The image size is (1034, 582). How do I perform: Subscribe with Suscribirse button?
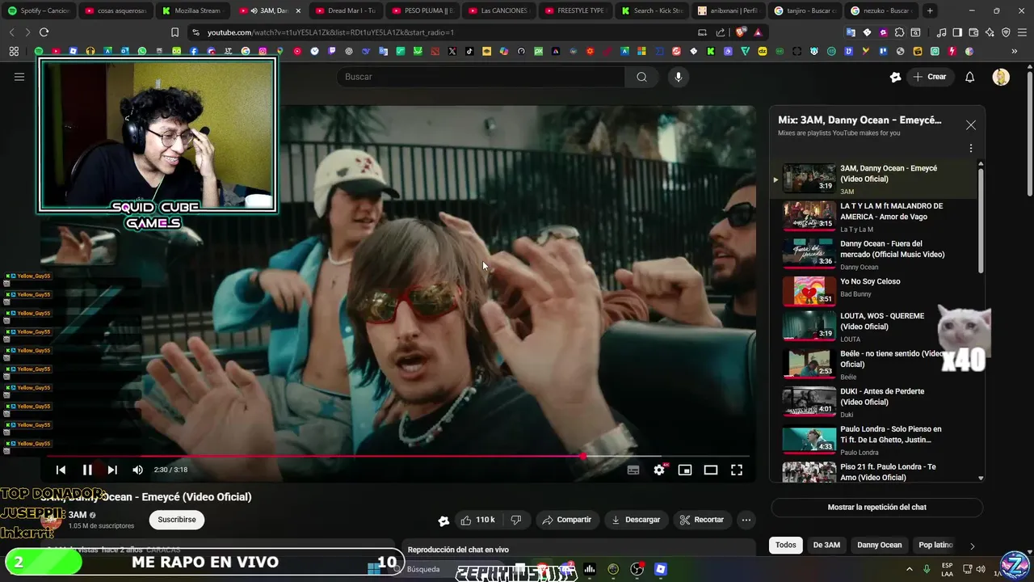pyautogui.click(x=177, y=520)
